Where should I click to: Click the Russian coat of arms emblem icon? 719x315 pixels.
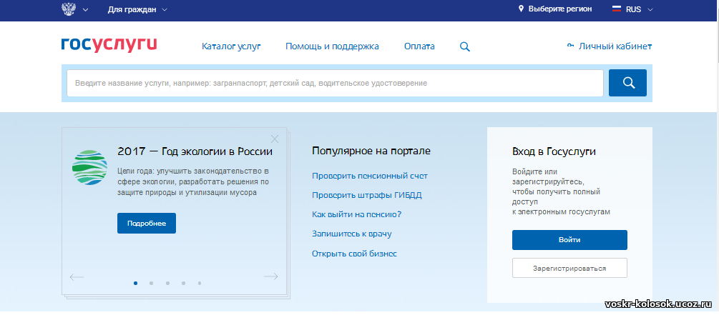(x=69, y=9)
